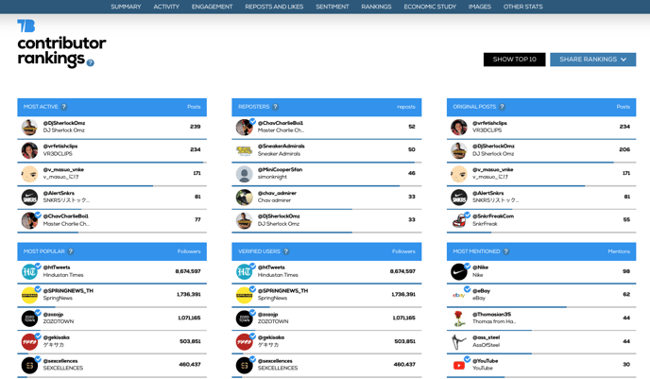Open @eBay handle link in Most Mentioned
The width and height of the screenshot is (650, 379).
481,291
